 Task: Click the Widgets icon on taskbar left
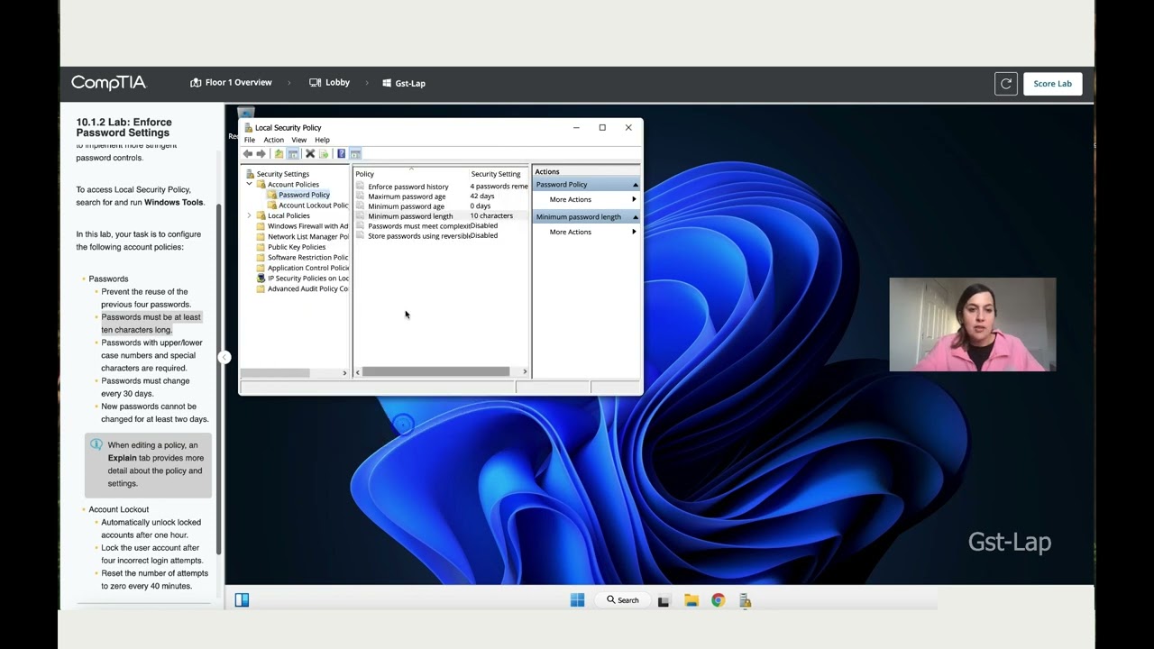[242, 600]
